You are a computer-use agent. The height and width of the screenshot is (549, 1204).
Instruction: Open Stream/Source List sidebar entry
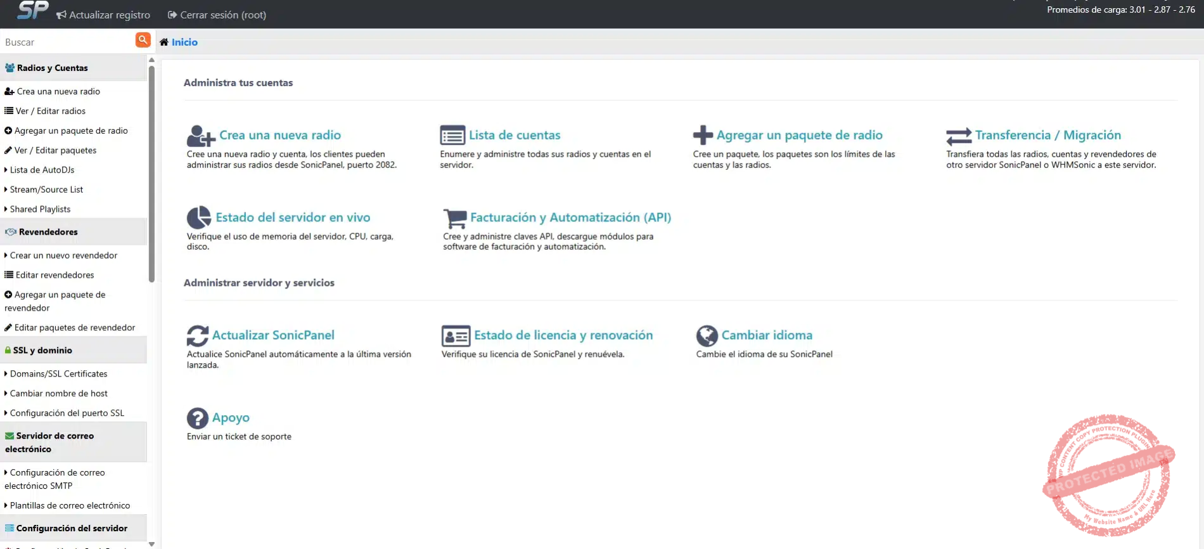46,190
